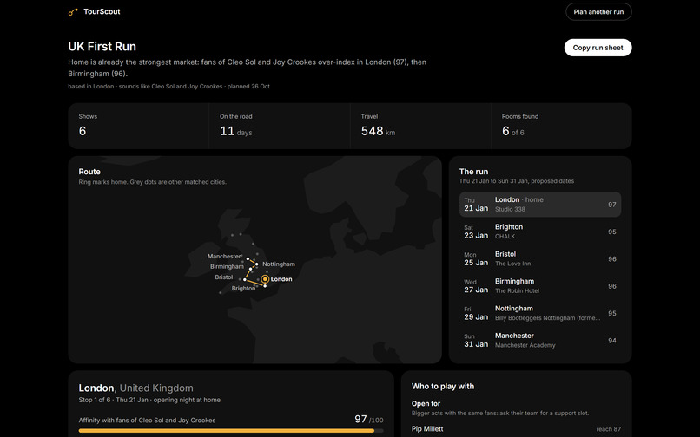Choose the Bristol stop at The Love Inn
The image size is (700, 437).
tap(539, 258)
